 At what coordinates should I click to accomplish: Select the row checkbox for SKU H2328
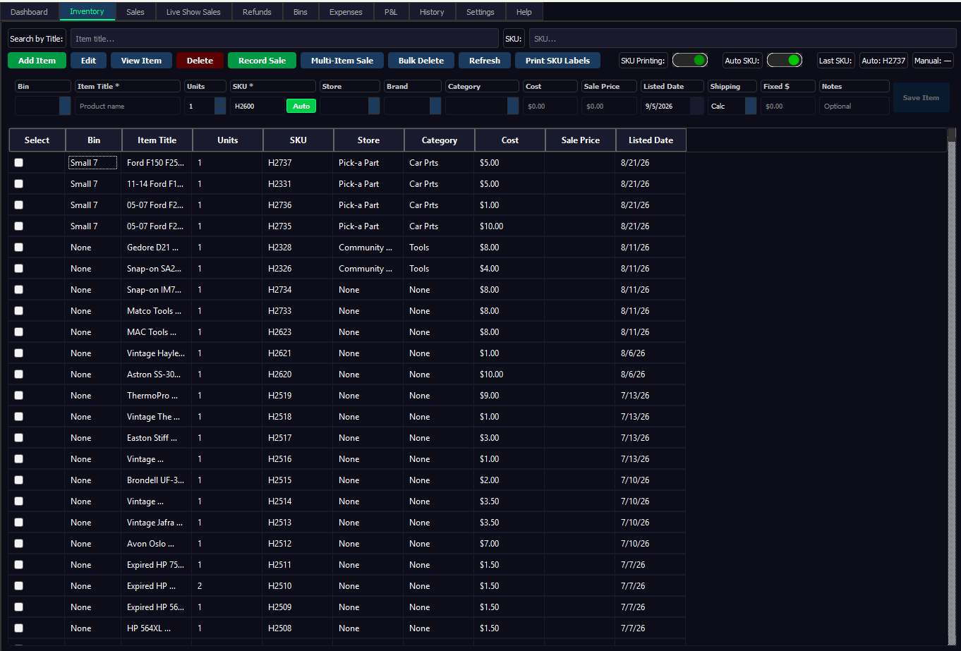click(19, 248)
